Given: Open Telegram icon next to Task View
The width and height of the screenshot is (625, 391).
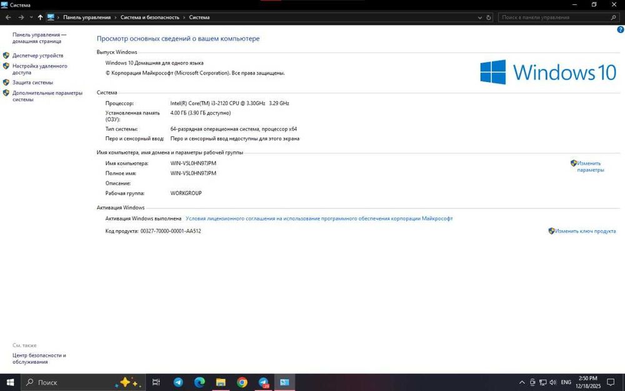Looking at the screenshot, I should (178, 382).
